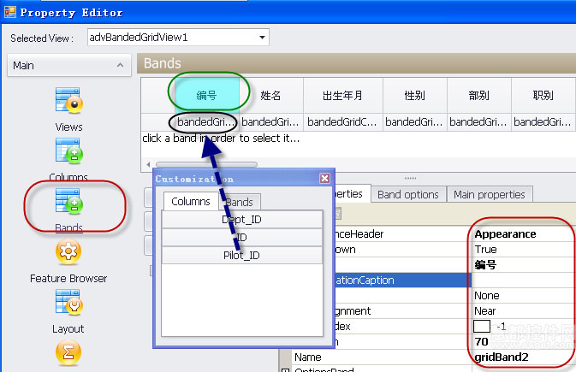The height and width of the screenshot is (372, 576).
Task: Select the 姓名 band header
Action: (x=271, y=96)
